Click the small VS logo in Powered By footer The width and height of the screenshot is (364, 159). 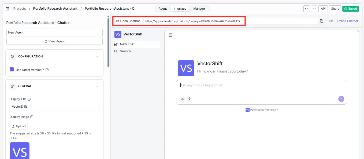pyautogui.click(x=247, y=110)
